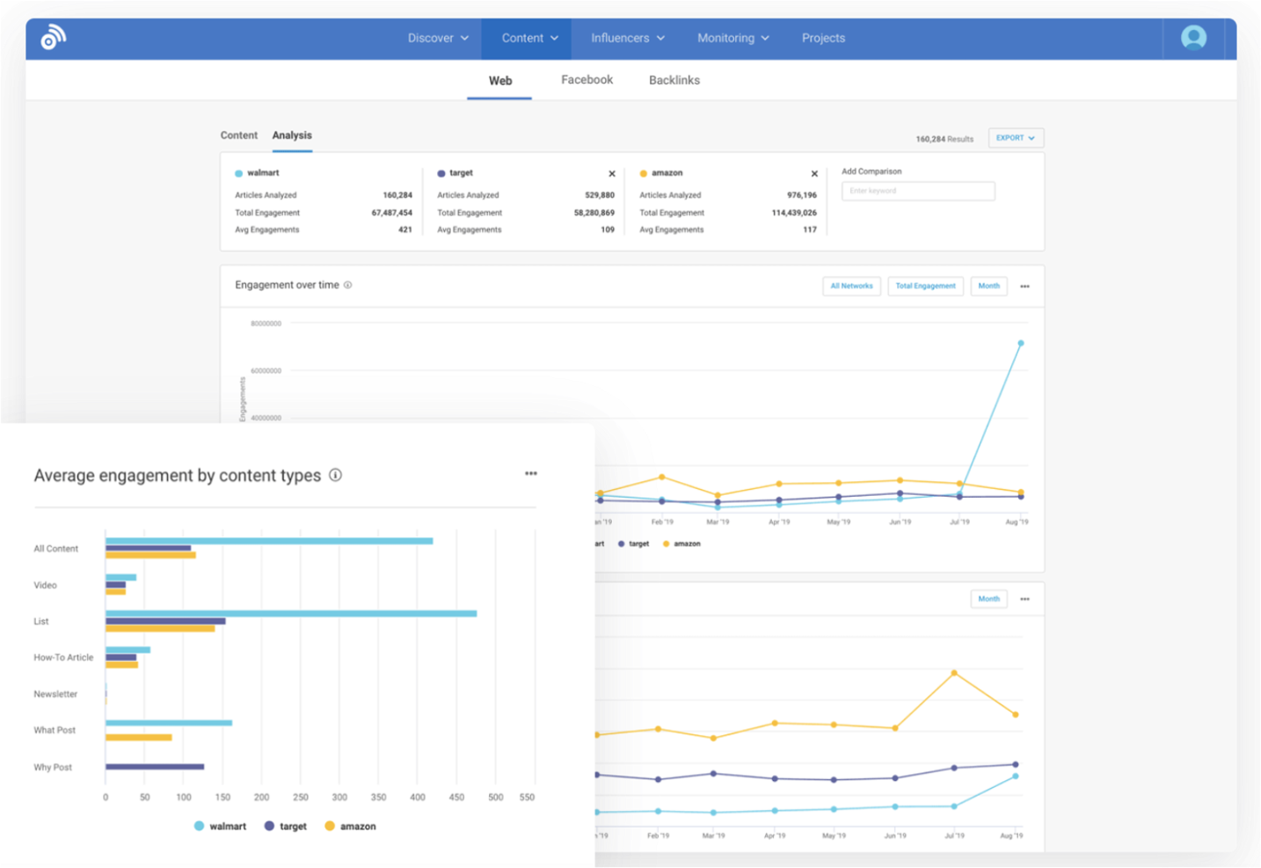
Task: Click the amazon color dot in comparison card
Action: point(644,173)
